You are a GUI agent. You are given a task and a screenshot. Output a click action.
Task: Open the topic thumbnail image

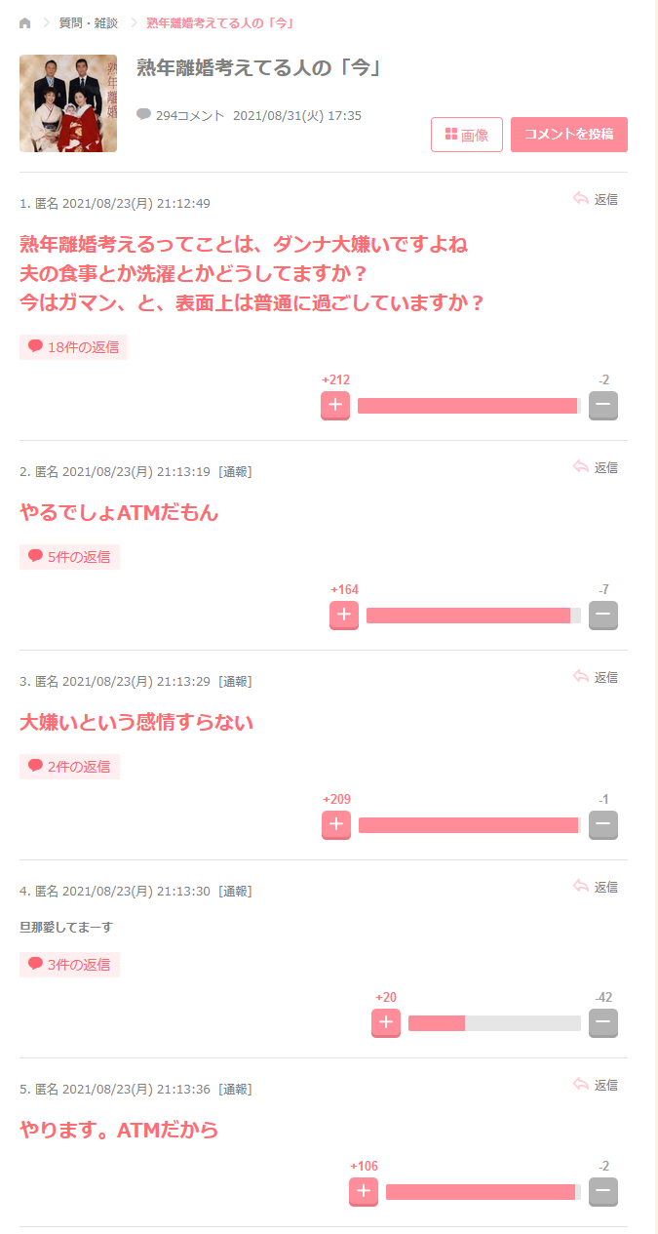point(68,103)
